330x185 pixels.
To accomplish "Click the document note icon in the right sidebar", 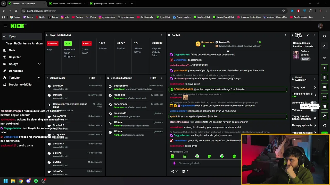I will (324, 77).
